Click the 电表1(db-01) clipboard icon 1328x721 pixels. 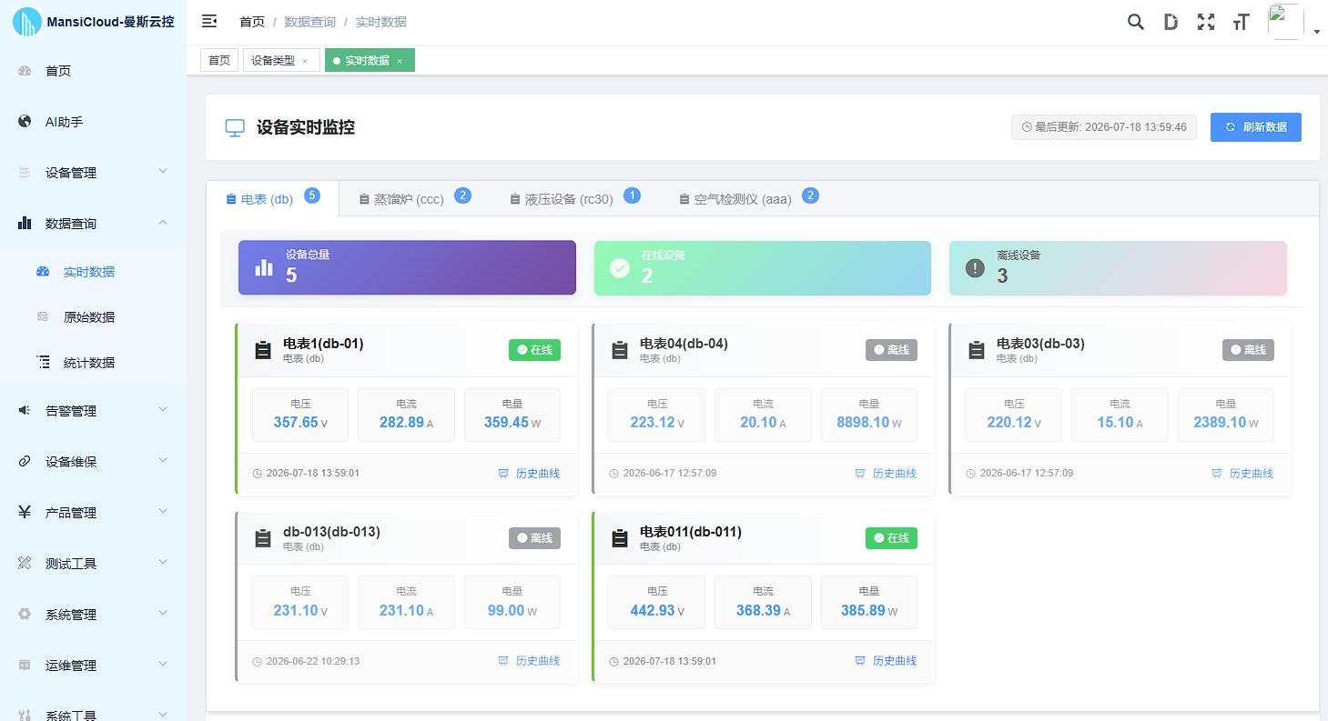pyautogui.click(x=263, y=350)
